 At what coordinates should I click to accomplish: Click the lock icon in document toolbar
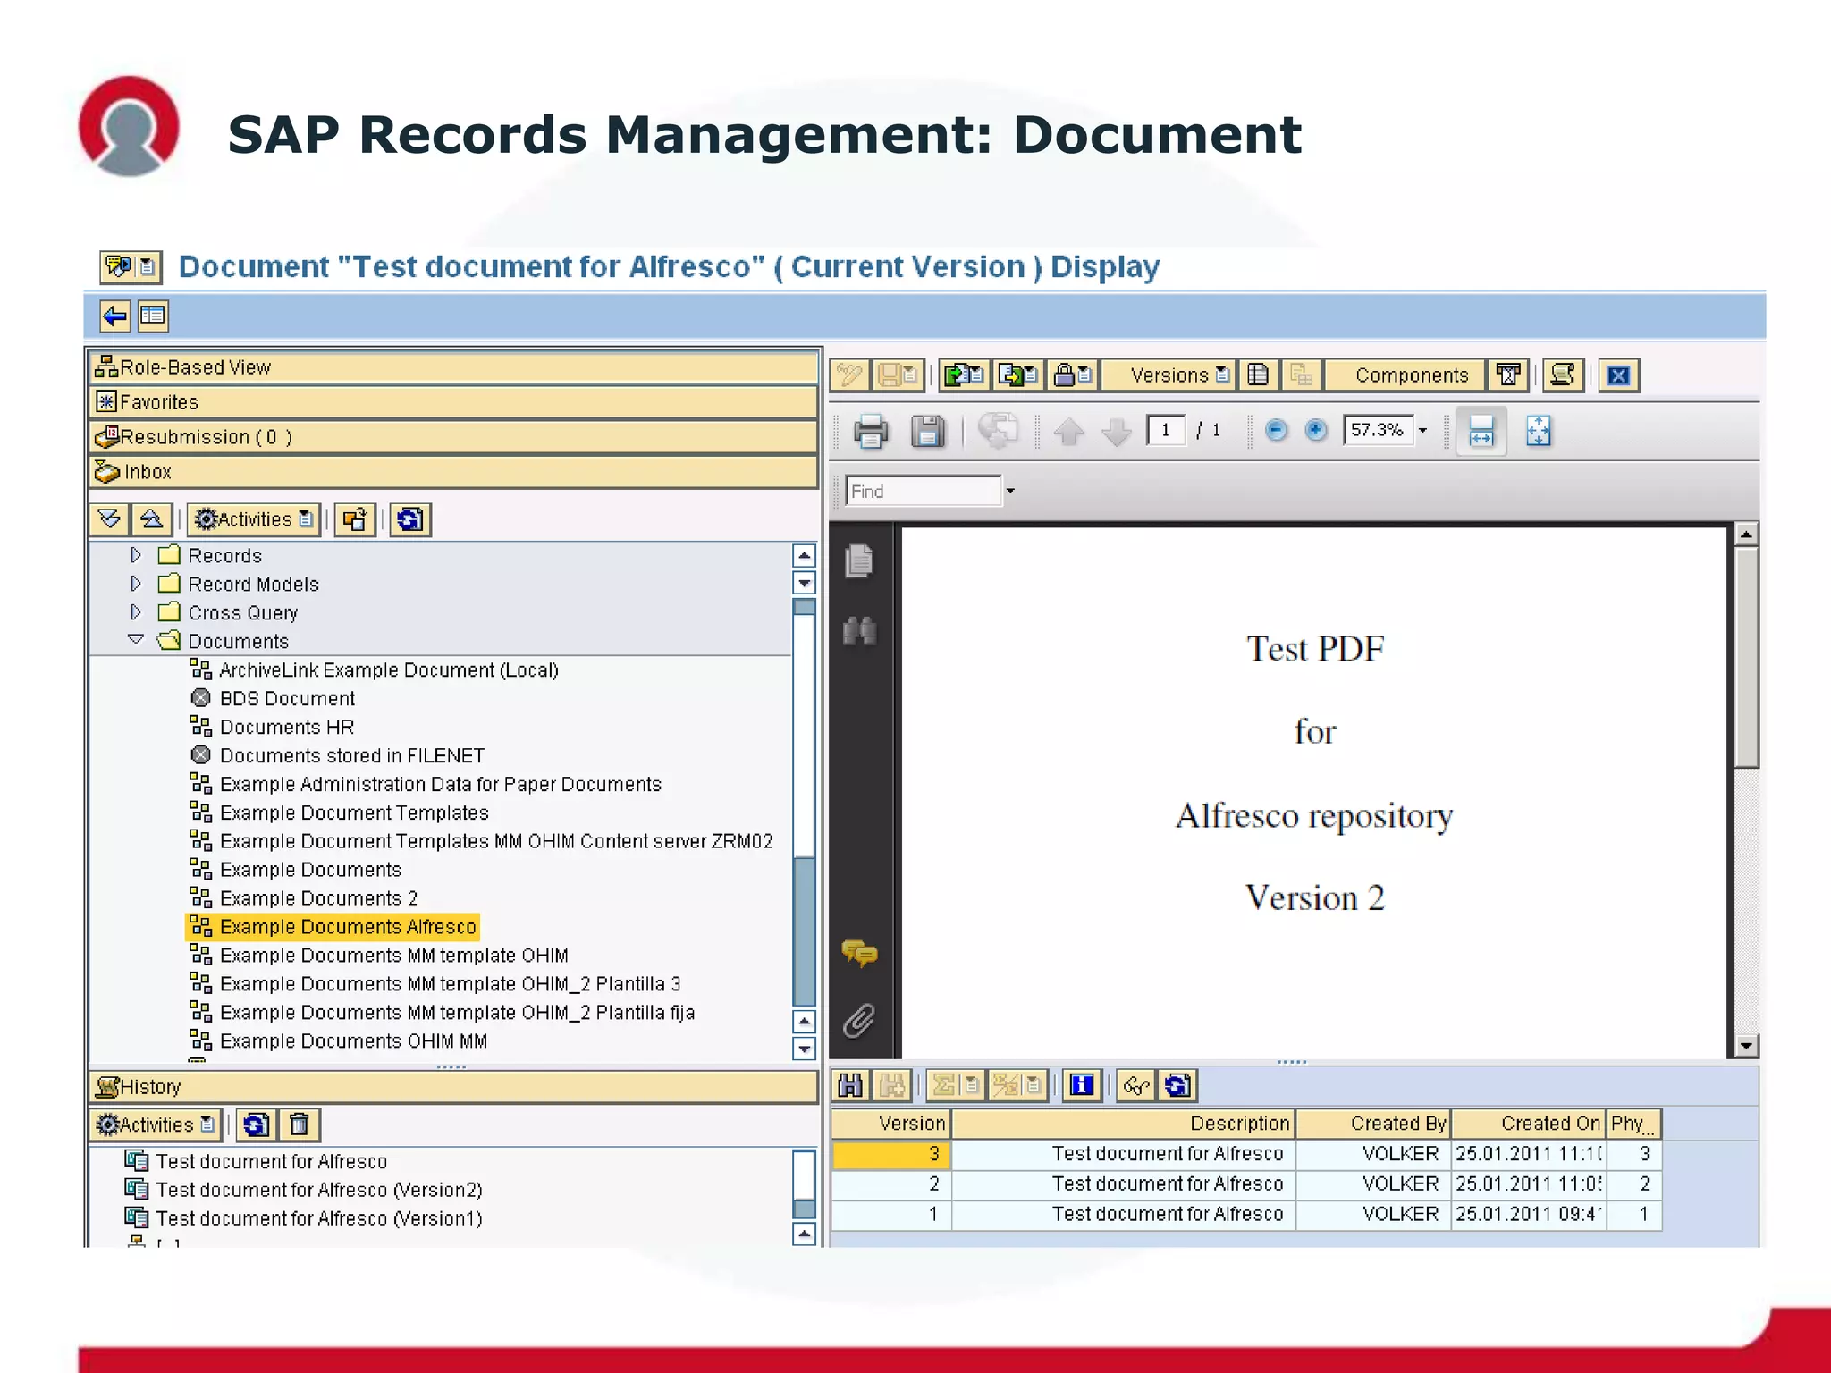[1072, 375]
